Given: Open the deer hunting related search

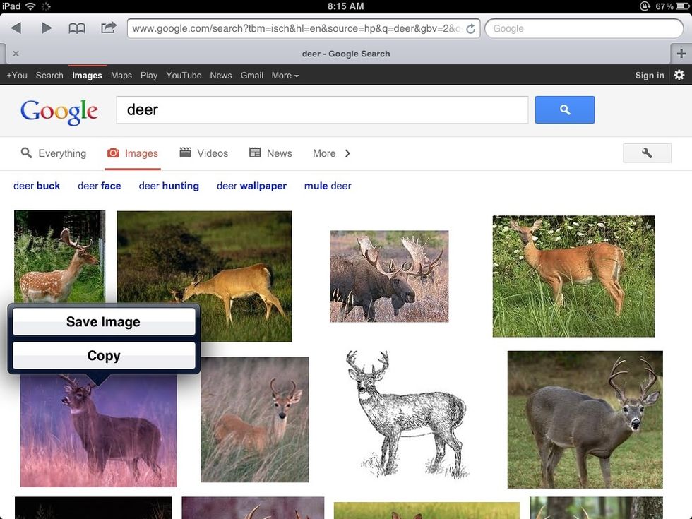Looking at the screenshot, I should click(x=169, y=186).
